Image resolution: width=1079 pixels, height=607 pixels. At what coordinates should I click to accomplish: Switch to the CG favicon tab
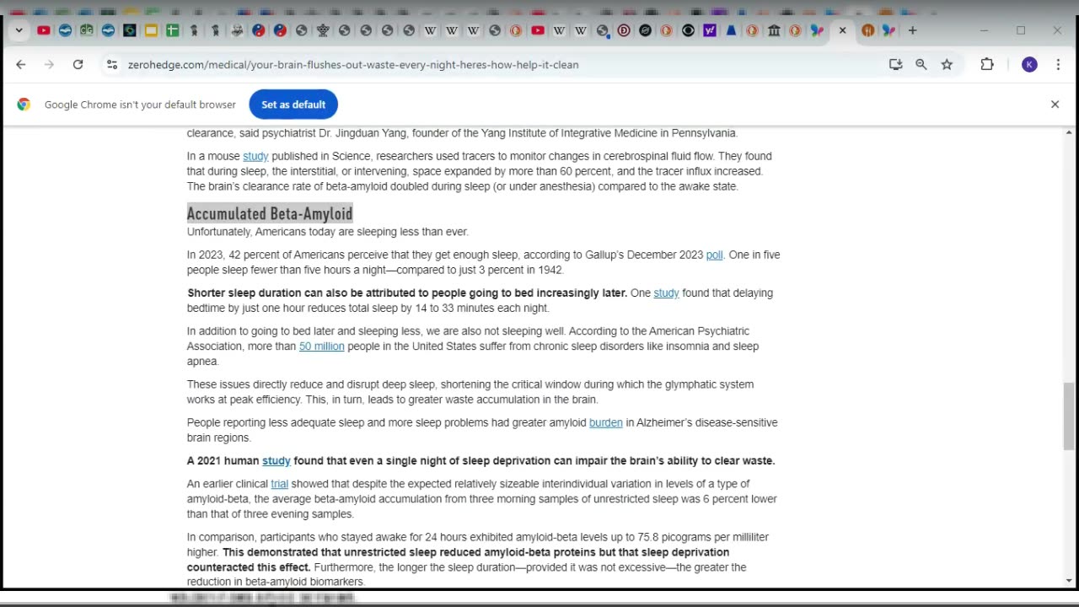point(87,30)
